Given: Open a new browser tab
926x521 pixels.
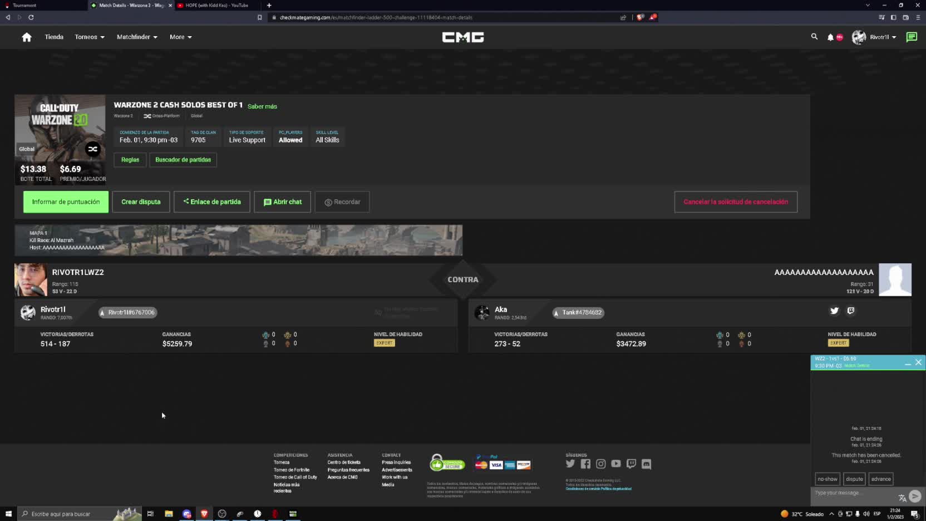Looking at the screenshot, I should [x=269, y=5].
